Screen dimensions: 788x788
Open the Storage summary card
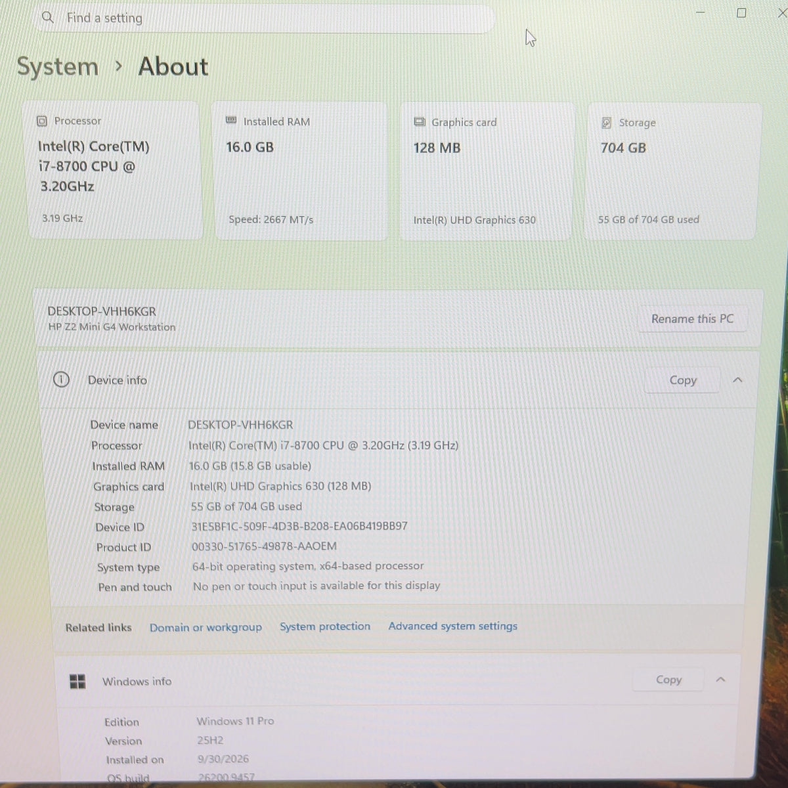pos(673,171)
